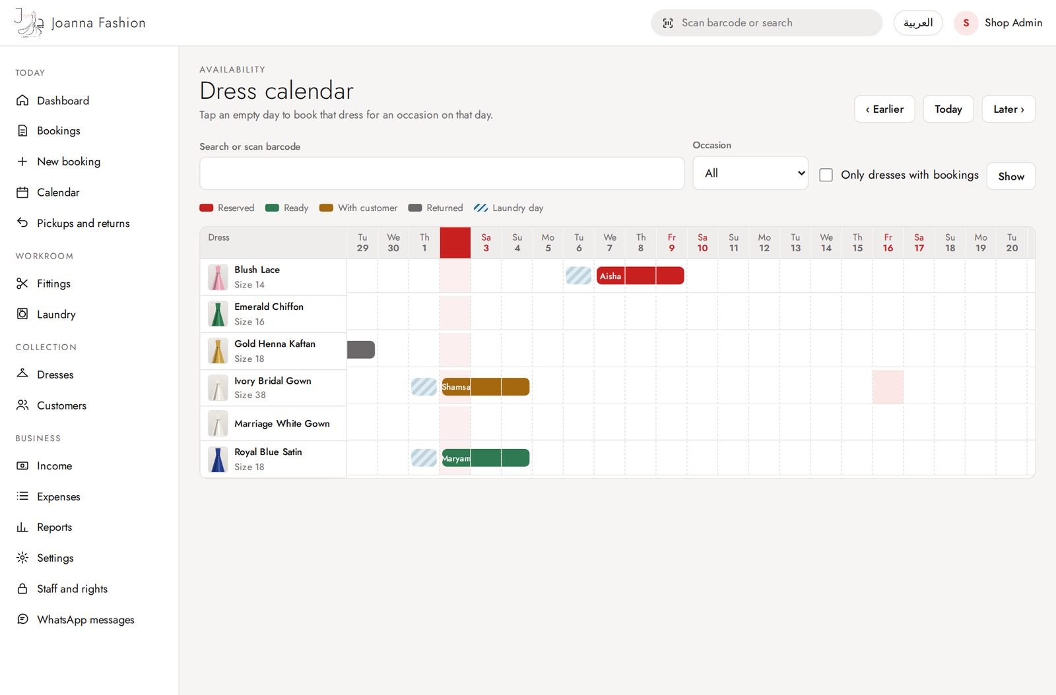
Task: Click the Laundry washer icon
Action: (x=22, y=314)
